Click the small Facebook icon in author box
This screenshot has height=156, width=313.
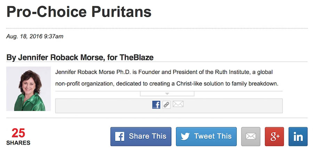[x=156, y=105]
